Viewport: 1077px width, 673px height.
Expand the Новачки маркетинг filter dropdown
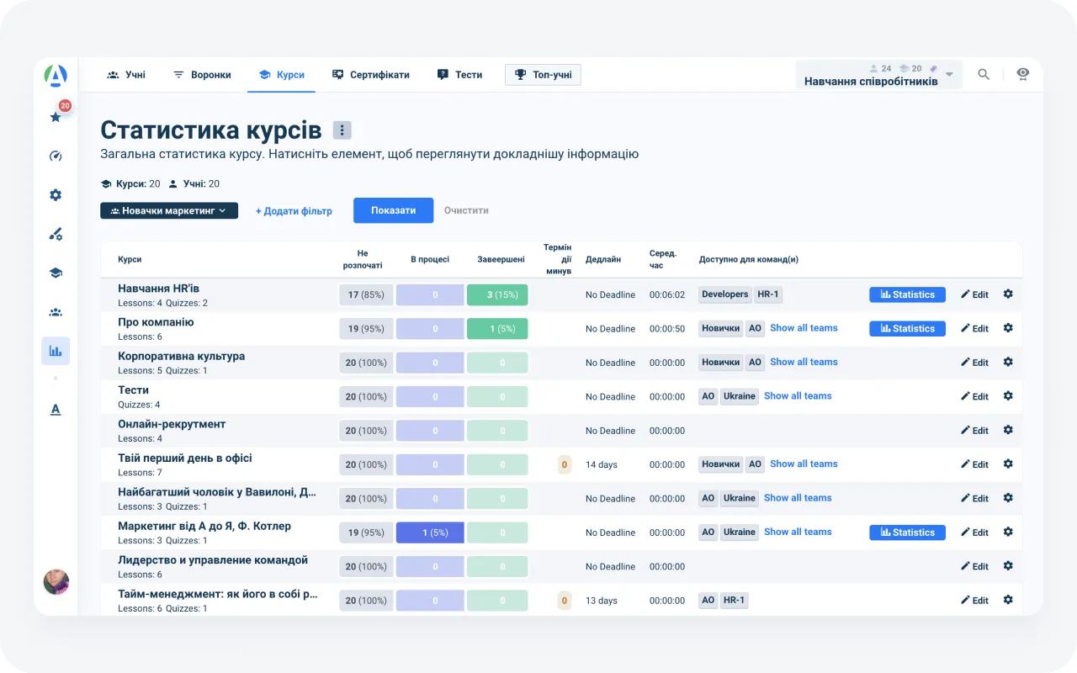[168, 210]
